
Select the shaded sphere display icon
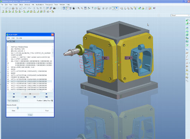point(74,8)
